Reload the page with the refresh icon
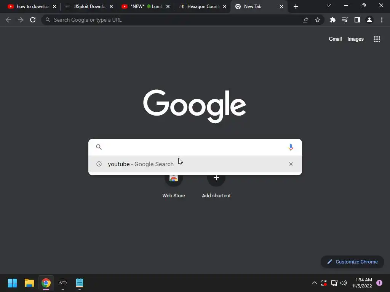This screenshot has height=292, width=390. 33,20
